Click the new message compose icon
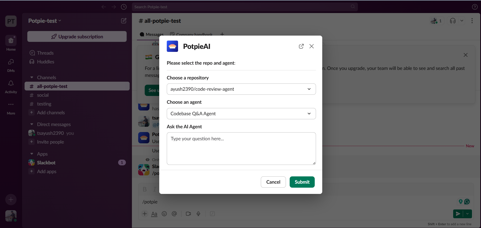 click(x=124, y=21)
